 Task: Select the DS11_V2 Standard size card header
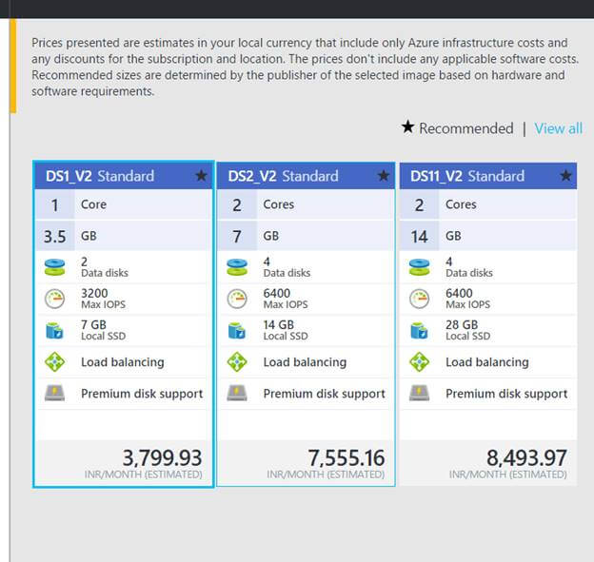pyautogui.click(x=488, y=176)
